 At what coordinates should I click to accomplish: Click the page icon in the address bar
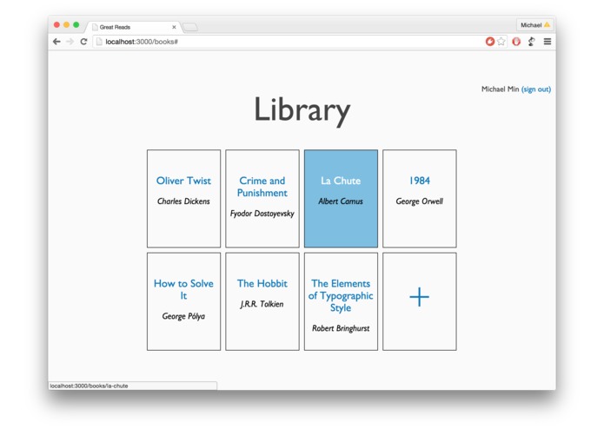(x=99, y=42)
